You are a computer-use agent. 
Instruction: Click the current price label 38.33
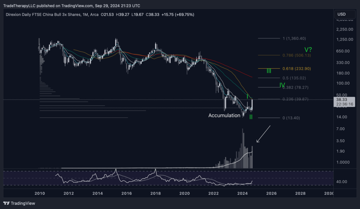coord(341,100)
